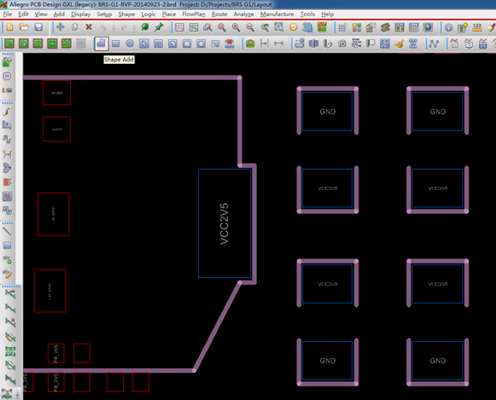Click the fifth green board toolbar icon

[66, 43]
